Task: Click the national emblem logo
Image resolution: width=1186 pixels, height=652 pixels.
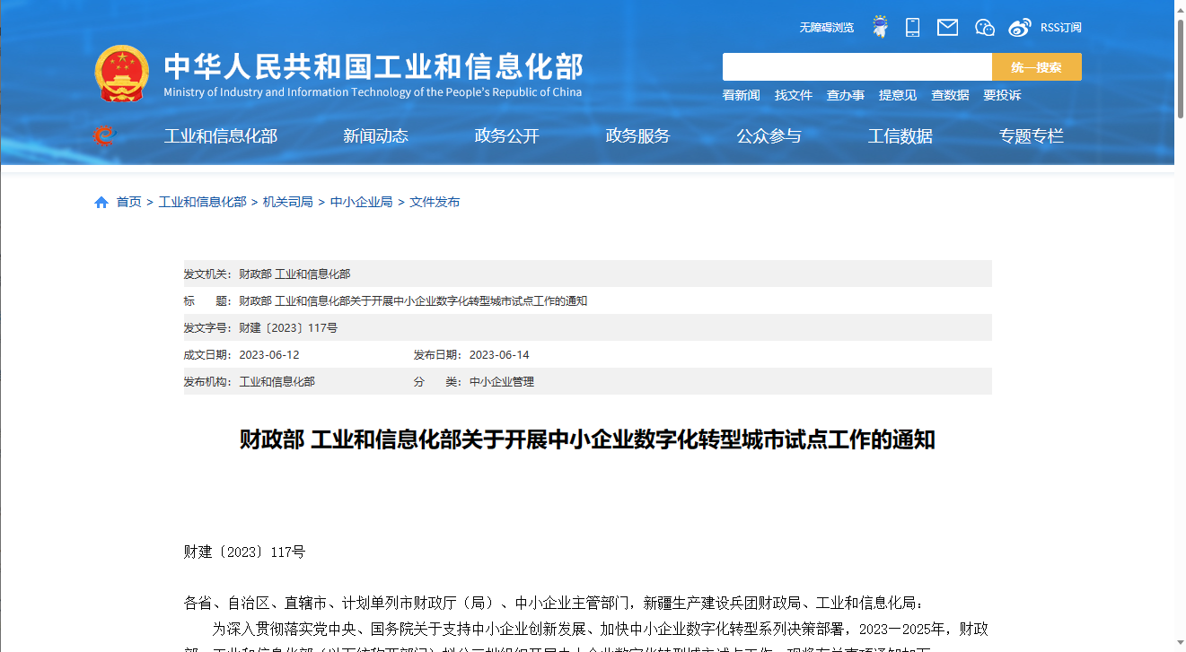Action: (x=123, y=73)
